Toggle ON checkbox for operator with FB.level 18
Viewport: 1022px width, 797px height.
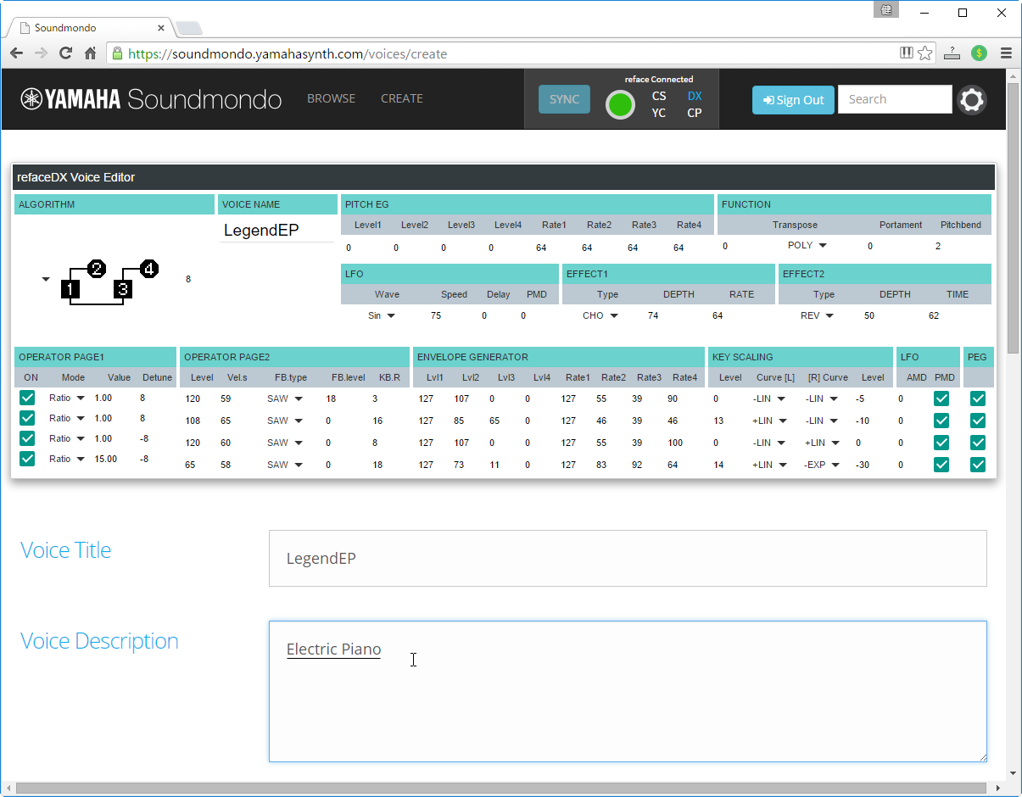pos(27,398)
